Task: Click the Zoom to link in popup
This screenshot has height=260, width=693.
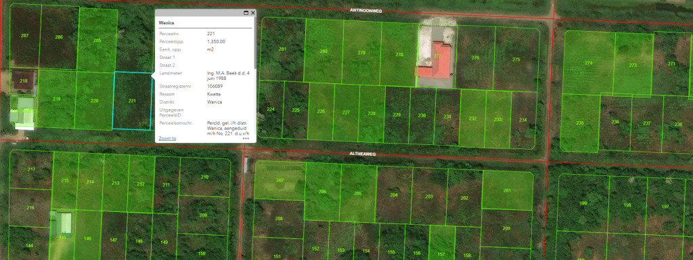Action: pyautogui.click(x=167, y=138)
